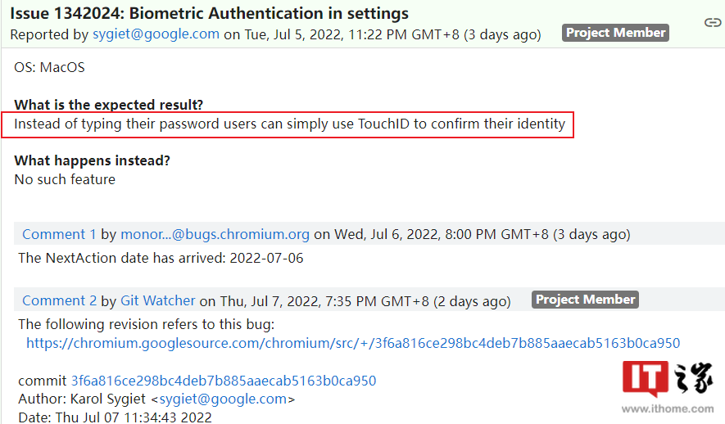Click Project Member badge on Comment 2
This screenshot has height=424, width=725.
(585, 300)
